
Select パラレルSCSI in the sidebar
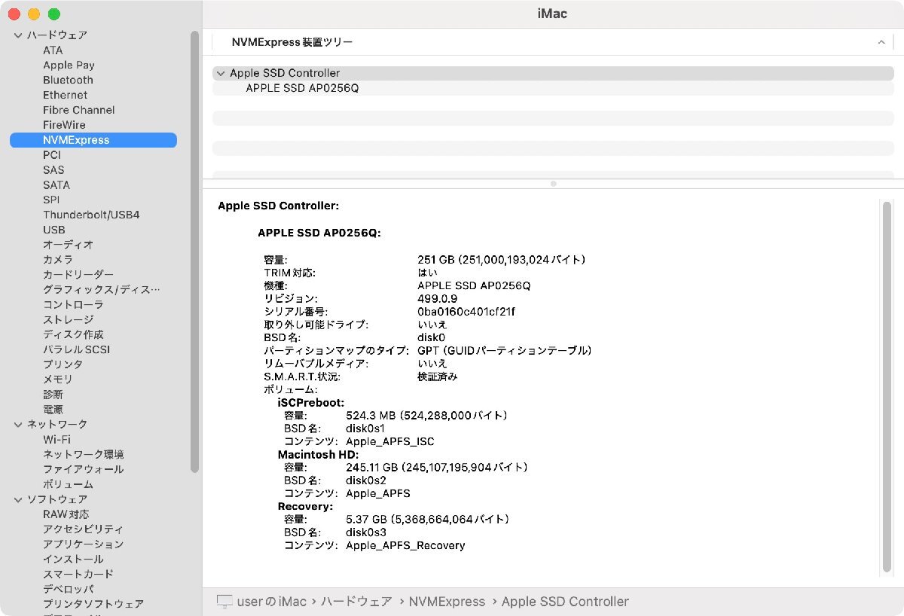point(76,349)
